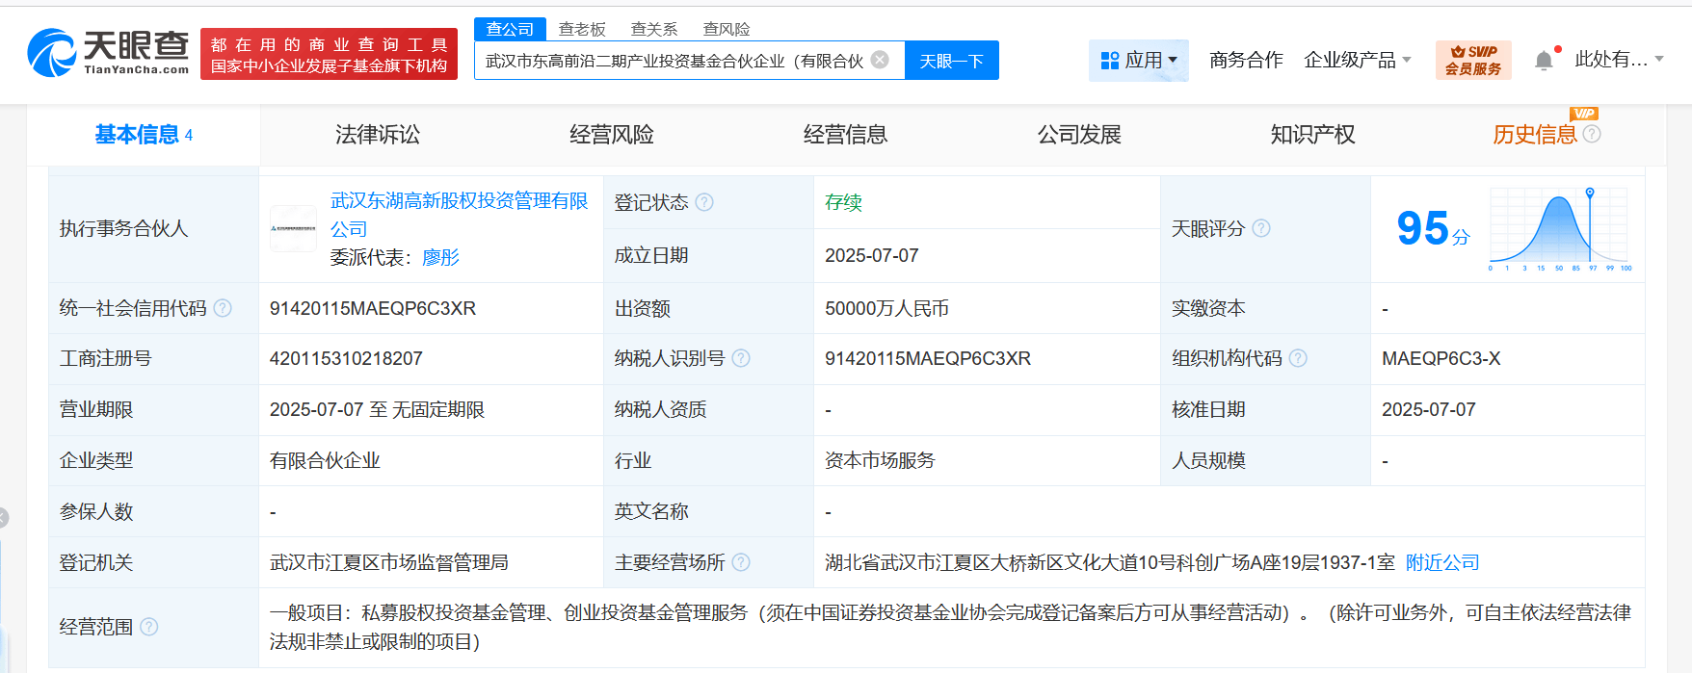
Task: Click organization code MAEQP6C3-X
Action: tap(1441, 358)
